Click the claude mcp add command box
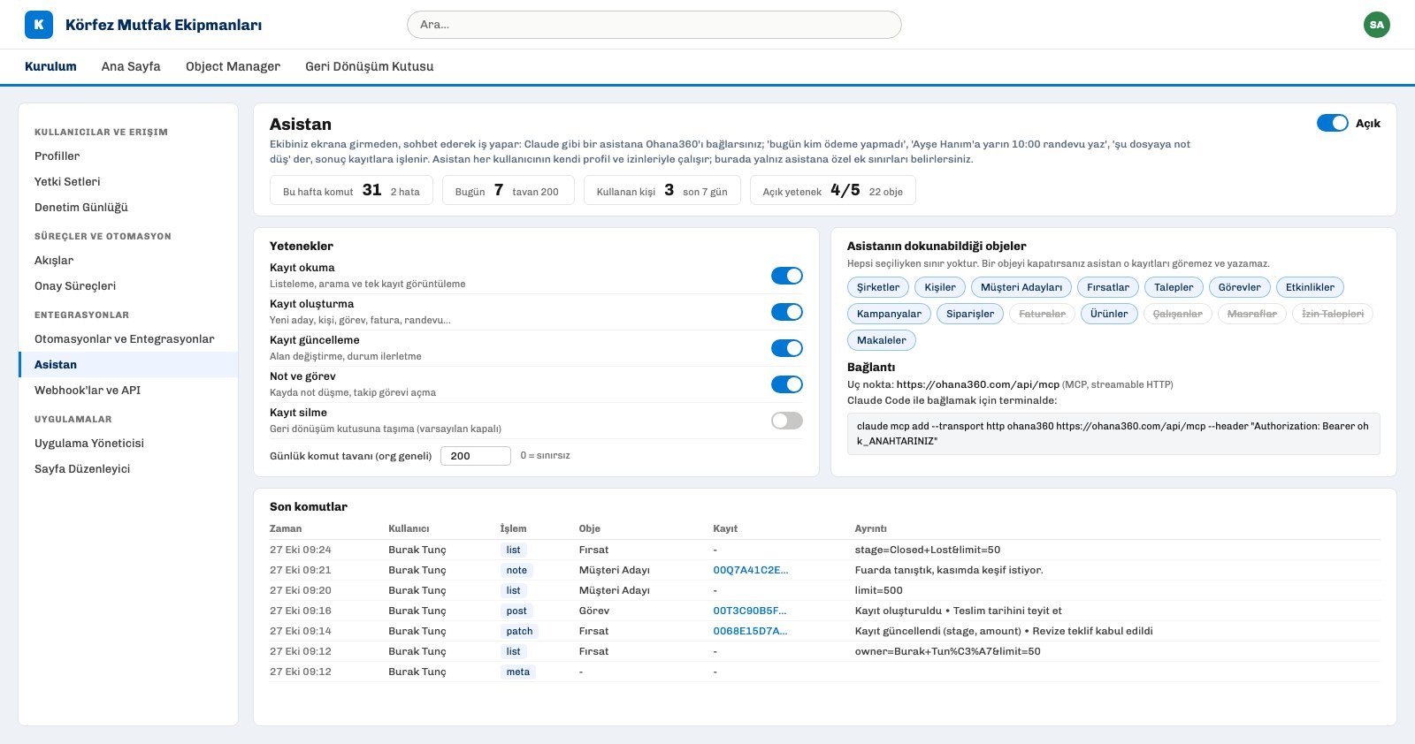The height and width of the screenshot is (744, 1415). pyautogui.click(x=1113, y=434)
